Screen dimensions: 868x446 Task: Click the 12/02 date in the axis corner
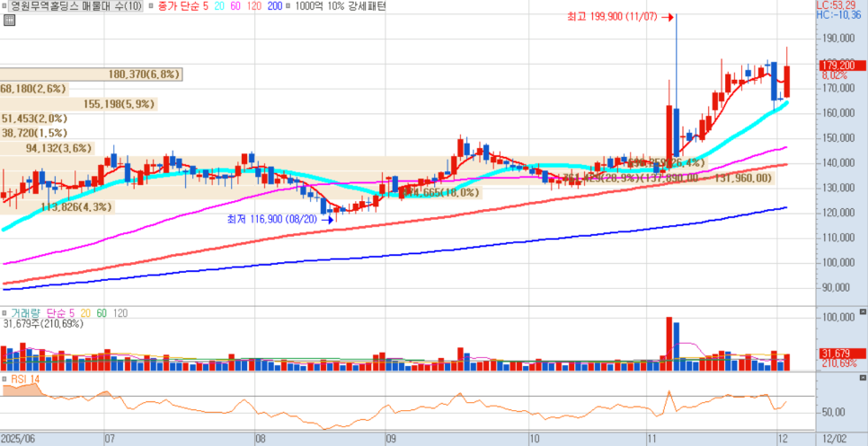click(x=834, y=438)
